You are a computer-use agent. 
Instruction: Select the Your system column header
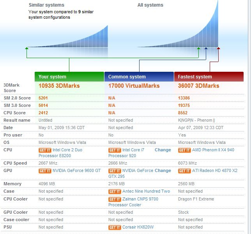click(69, 77)
